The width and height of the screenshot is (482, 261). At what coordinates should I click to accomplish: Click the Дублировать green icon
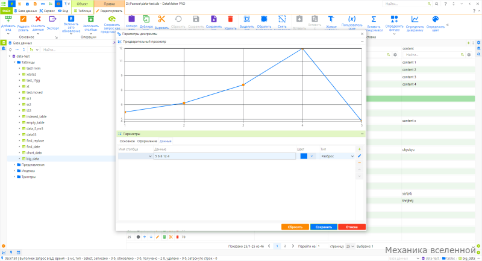[x=146, y=19]
